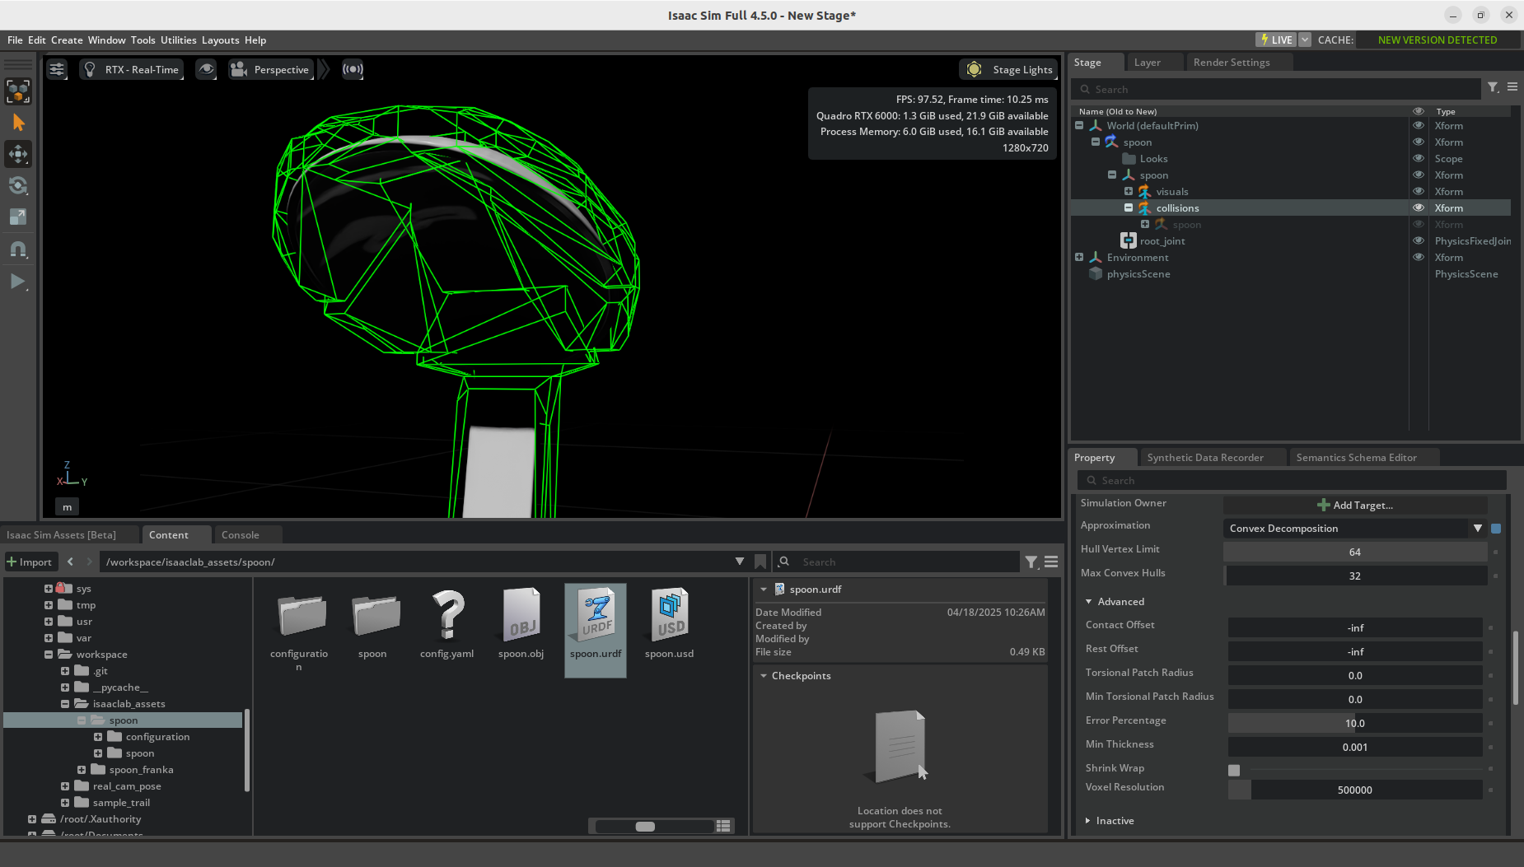Screen dimensions: 1524x867
Task: Select the Rotate tool in left toolbar
Action: pyautogui.click(x=18, y=185)
